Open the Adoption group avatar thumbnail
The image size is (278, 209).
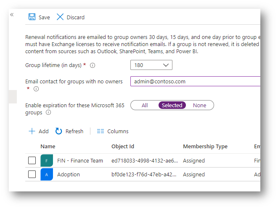47,174
